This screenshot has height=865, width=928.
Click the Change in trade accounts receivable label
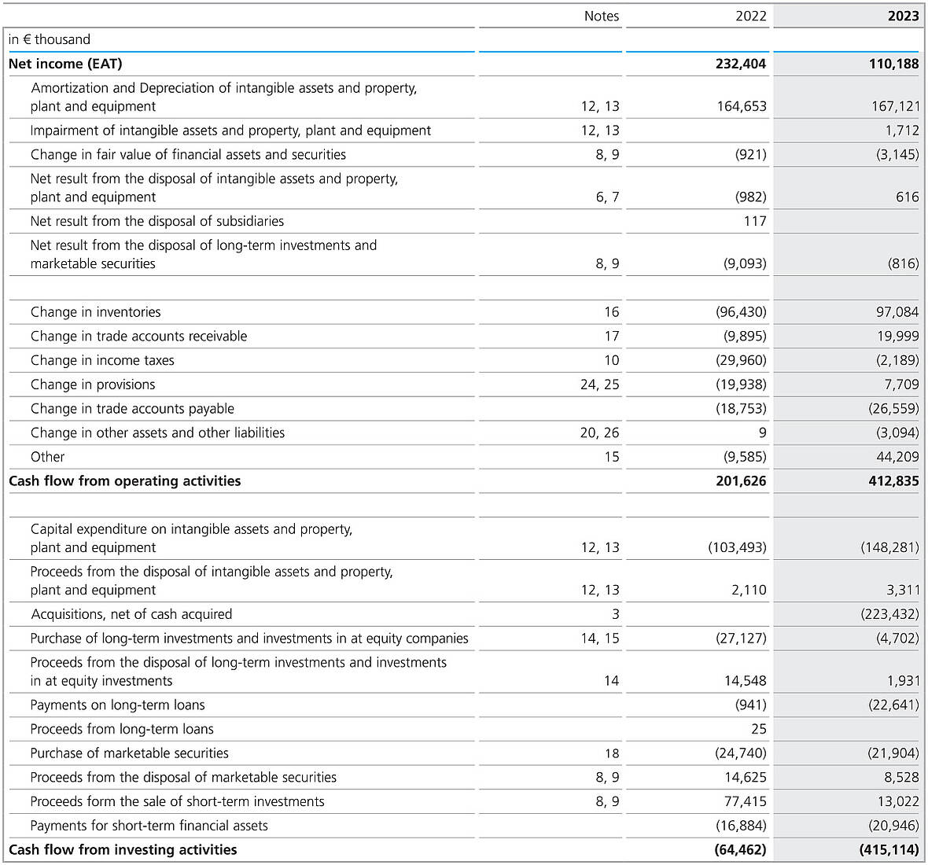click(x=138, y=337)
